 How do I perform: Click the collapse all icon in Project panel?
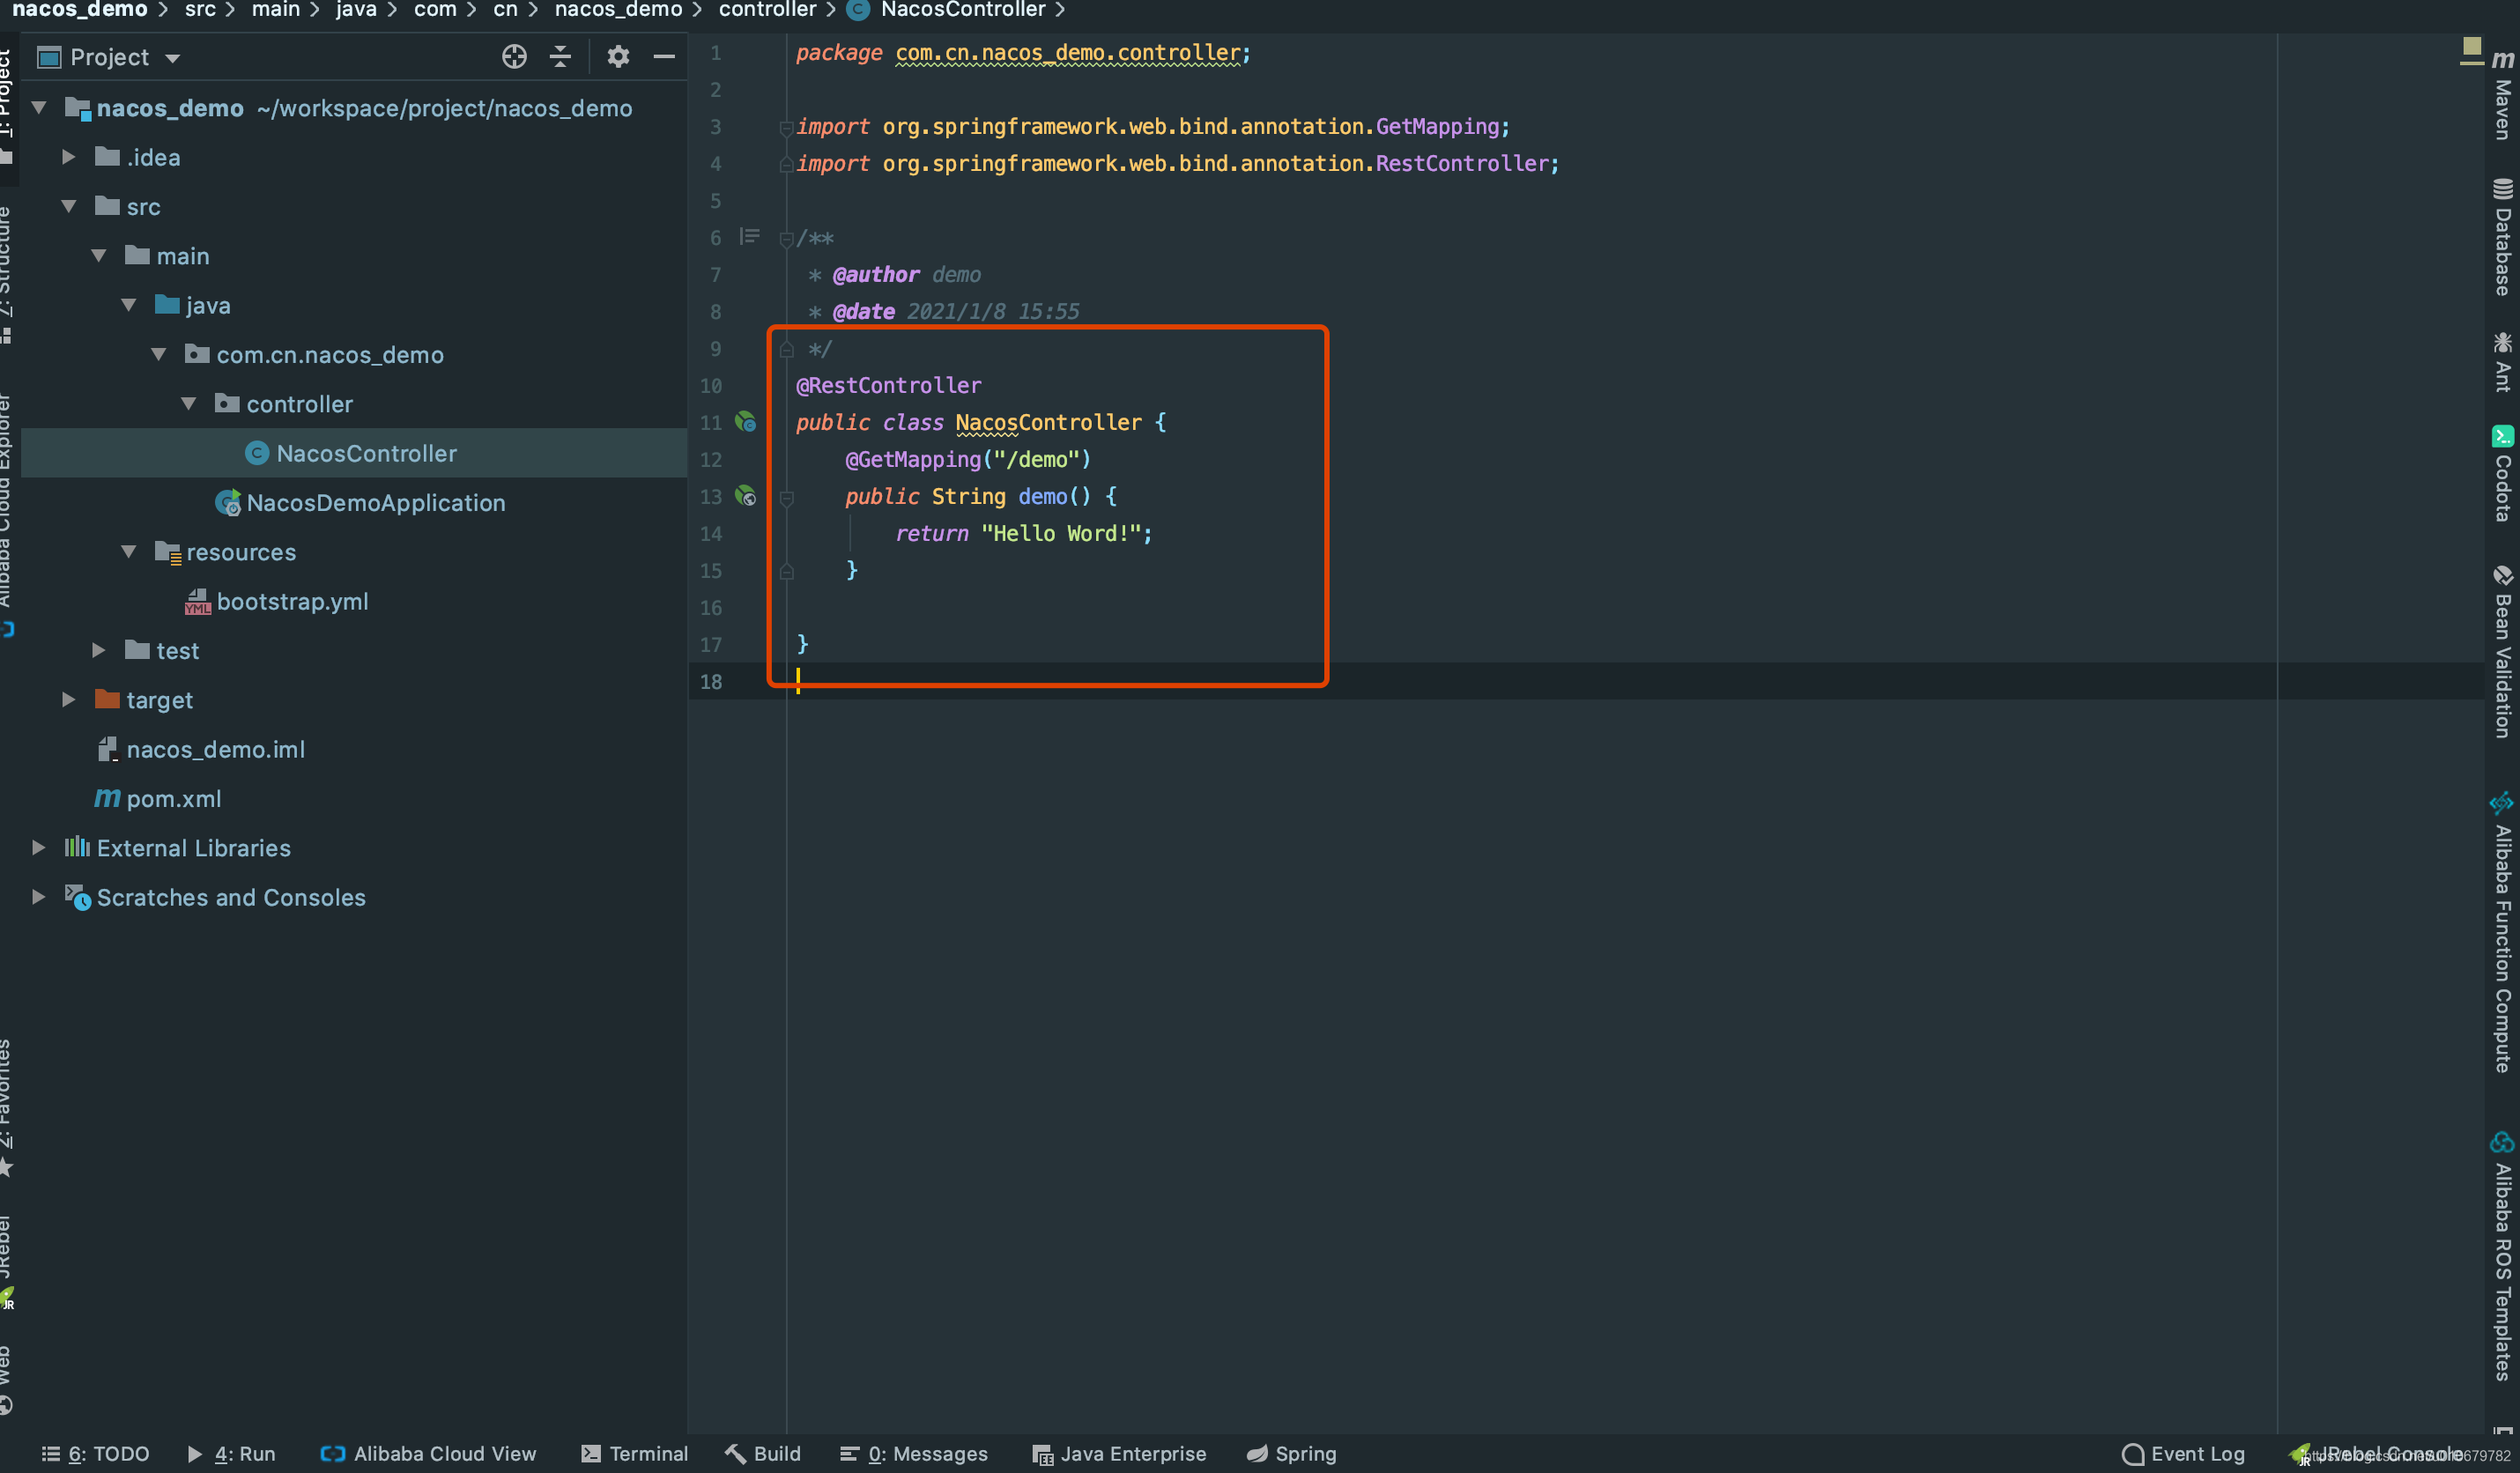561,57
